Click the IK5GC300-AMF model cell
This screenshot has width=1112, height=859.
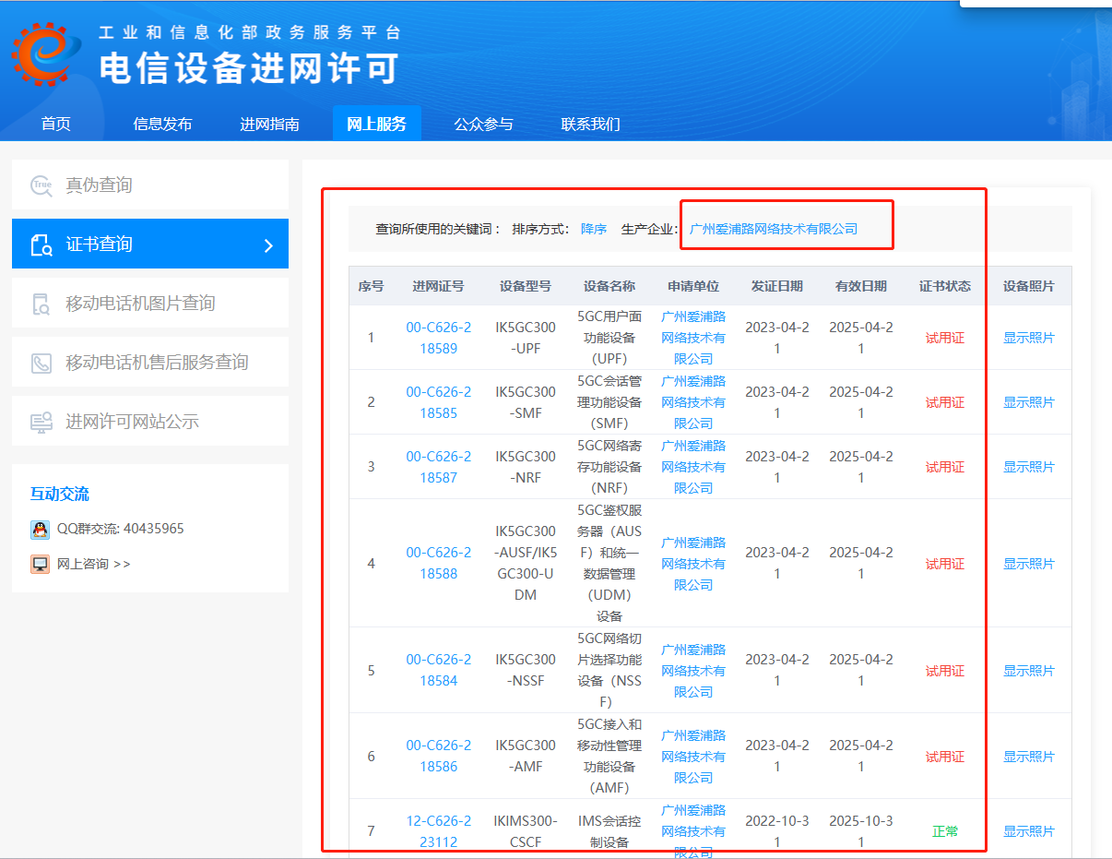coord(526,756)
